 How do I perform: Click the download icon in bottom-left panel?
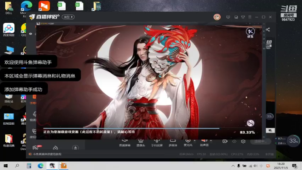coord(75,148)
